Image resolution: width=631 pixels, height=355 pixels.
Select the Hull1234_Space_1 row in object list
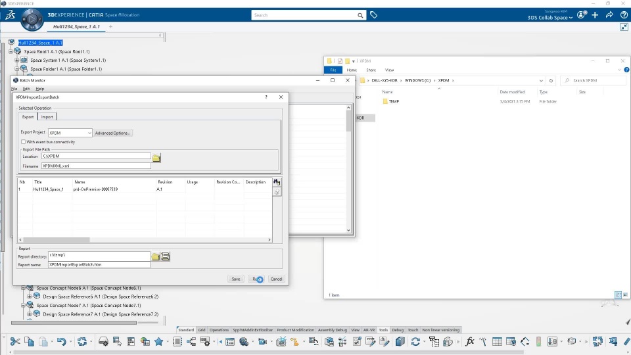tap(145, 189)
